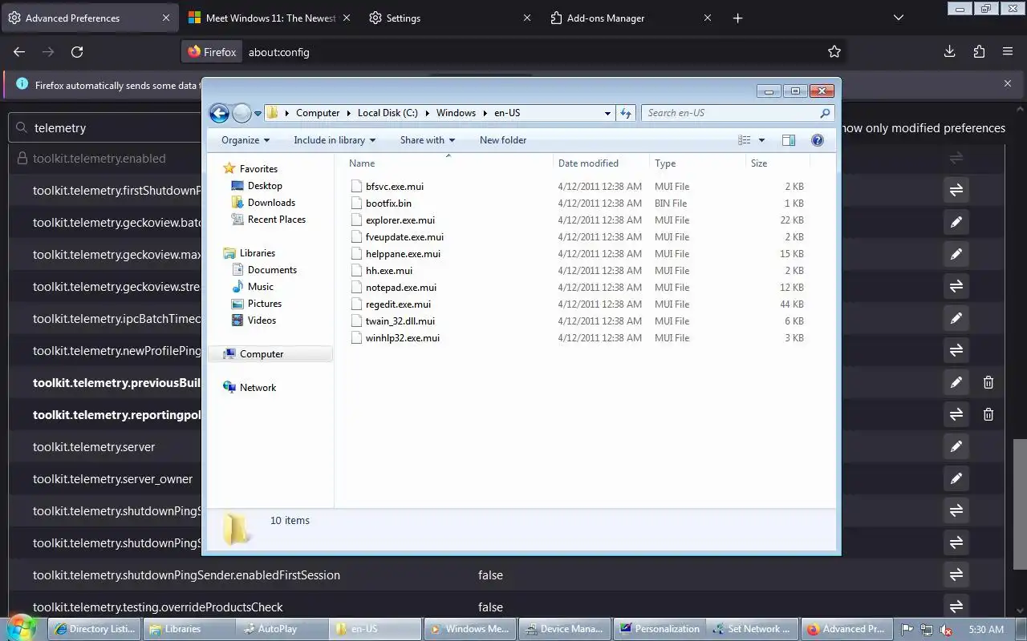Select Documents library in navigation pane

pos(272,270)
